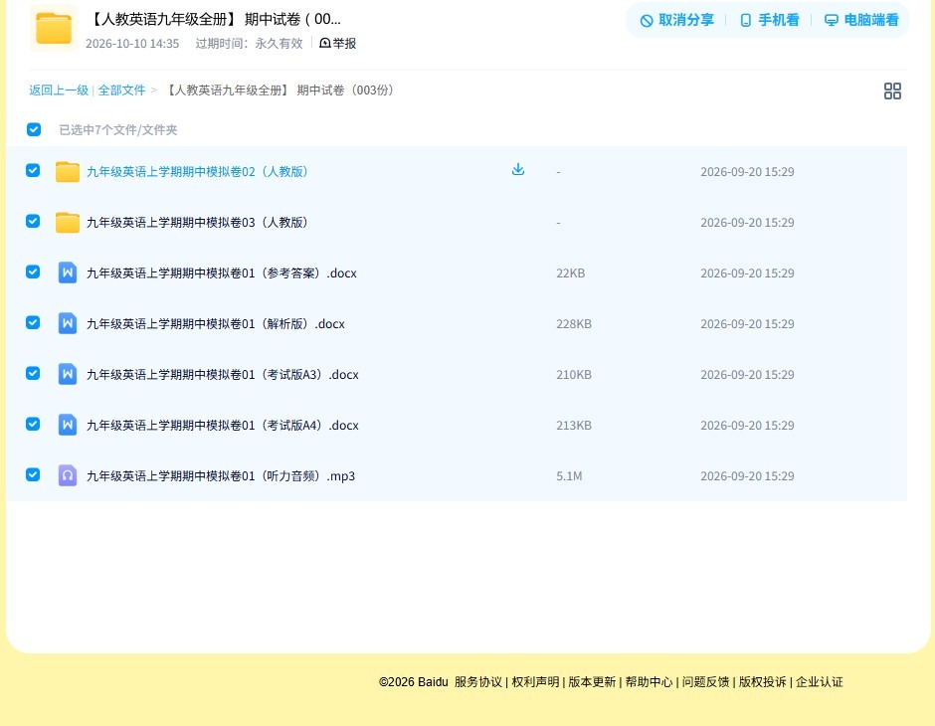Open 问题反馈 footer link
The height and width of the screenshot is (726, 935).
705,682
